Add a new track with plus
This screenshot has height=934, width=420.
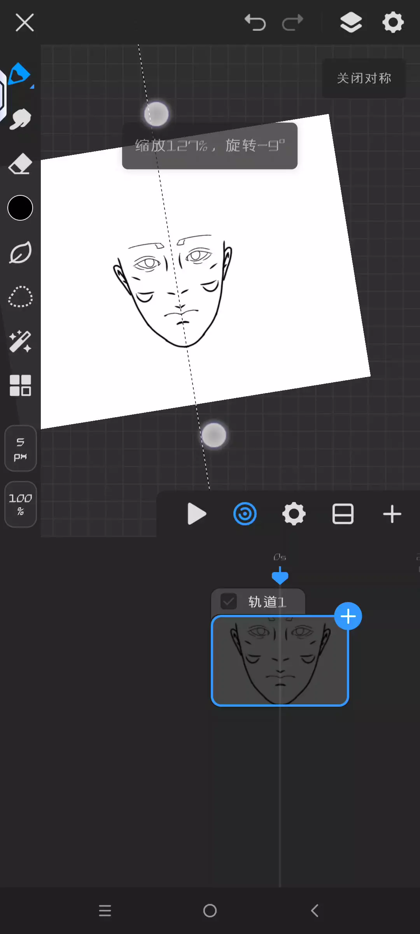tap(392, 514)
